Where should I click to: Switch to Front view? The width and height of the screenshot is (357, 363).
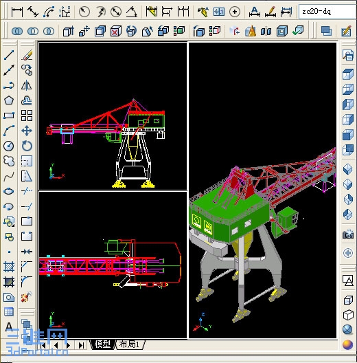pos(348,135)
